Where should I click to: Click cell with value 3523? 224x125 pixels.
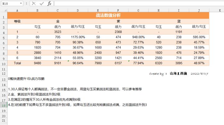[58, 32]
